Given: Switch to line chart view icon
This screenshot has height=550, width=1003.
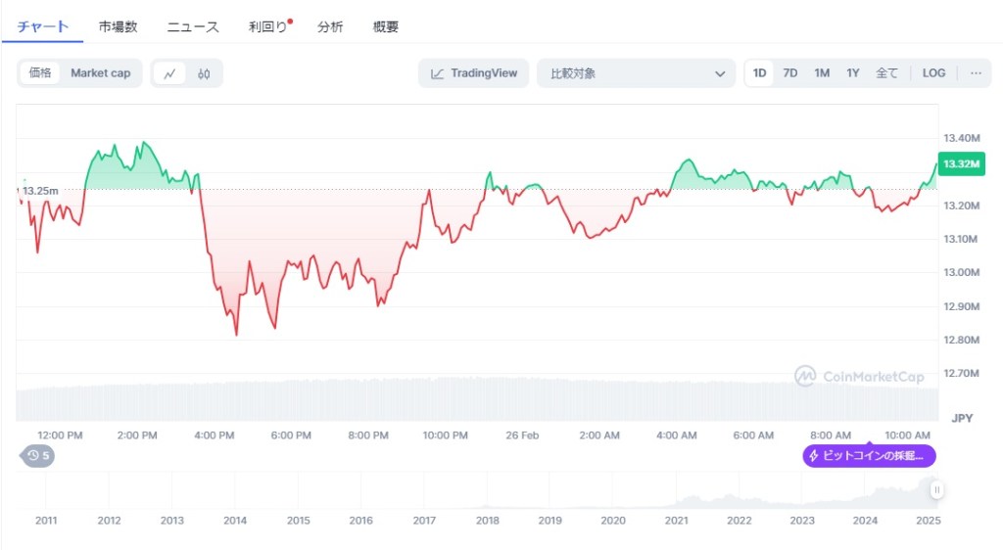Looking at the screenshot, I should tap(170, 73).
